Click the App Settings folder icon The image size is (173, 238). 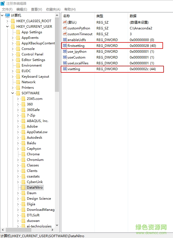coord(18,32)
